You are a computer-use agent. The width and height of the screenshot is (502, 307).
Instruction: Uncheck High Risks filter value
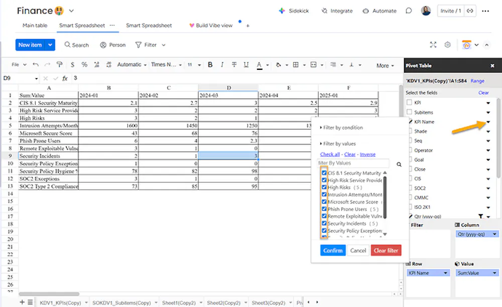[x=324, y=188]
